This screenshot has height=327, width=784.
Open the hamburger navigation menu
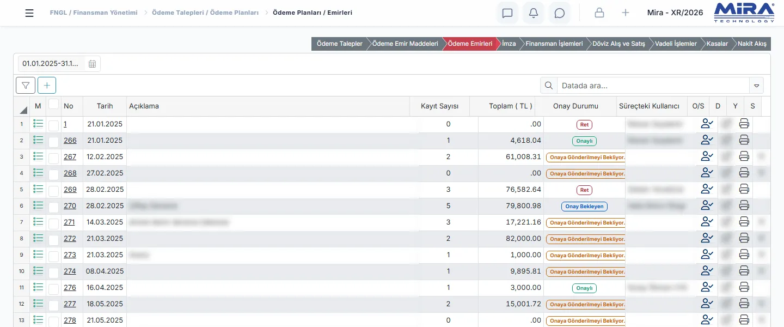(29, 13)
